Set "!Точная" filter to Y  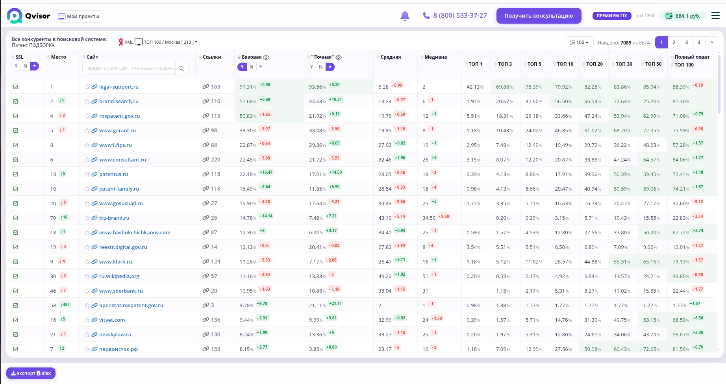coord(311,67)
